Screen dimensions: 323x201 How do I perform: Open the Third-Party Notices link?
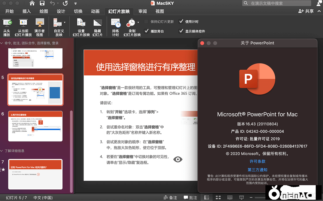click(x=257, y=170)
